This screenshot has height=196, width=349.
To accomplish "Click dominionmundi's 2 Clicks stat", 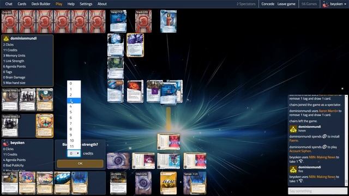I will pos(8,45).
